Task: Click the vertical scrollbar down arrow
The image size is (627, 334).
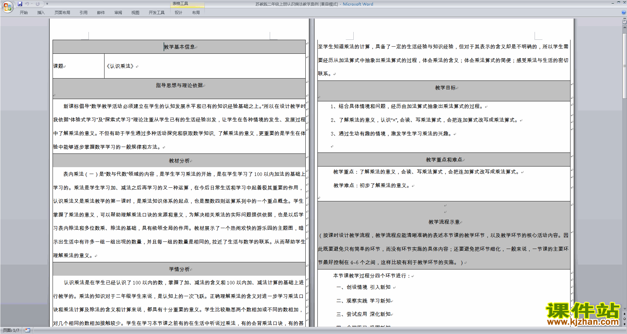Action: (x=624, y=309)
